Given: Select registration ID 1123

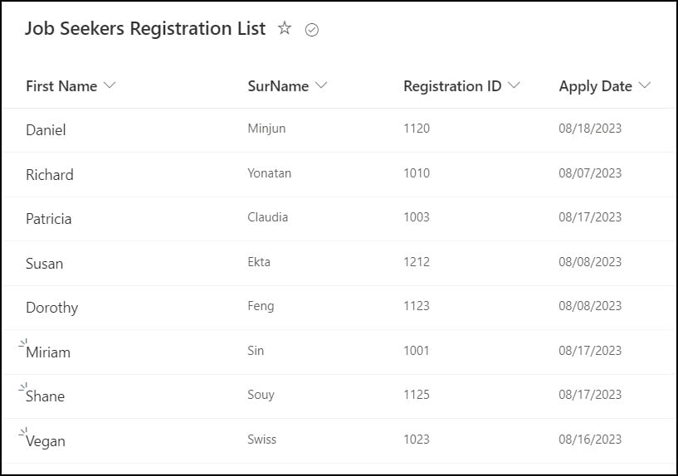Looking at the screenshot, I should pyautogui.click(x=417, y=306).
